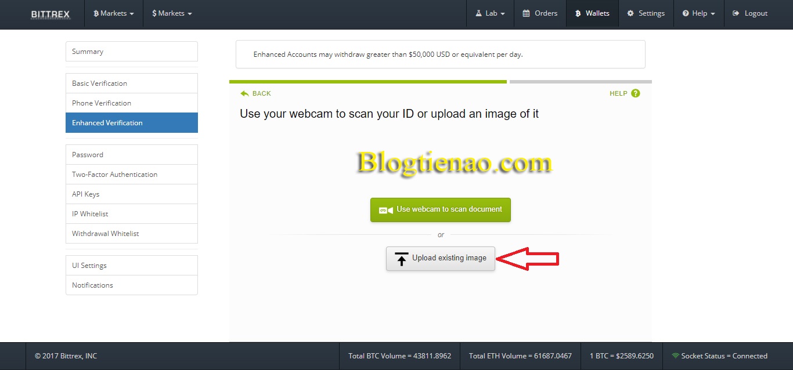Click Use webcam to scan document button

point(441,210)
